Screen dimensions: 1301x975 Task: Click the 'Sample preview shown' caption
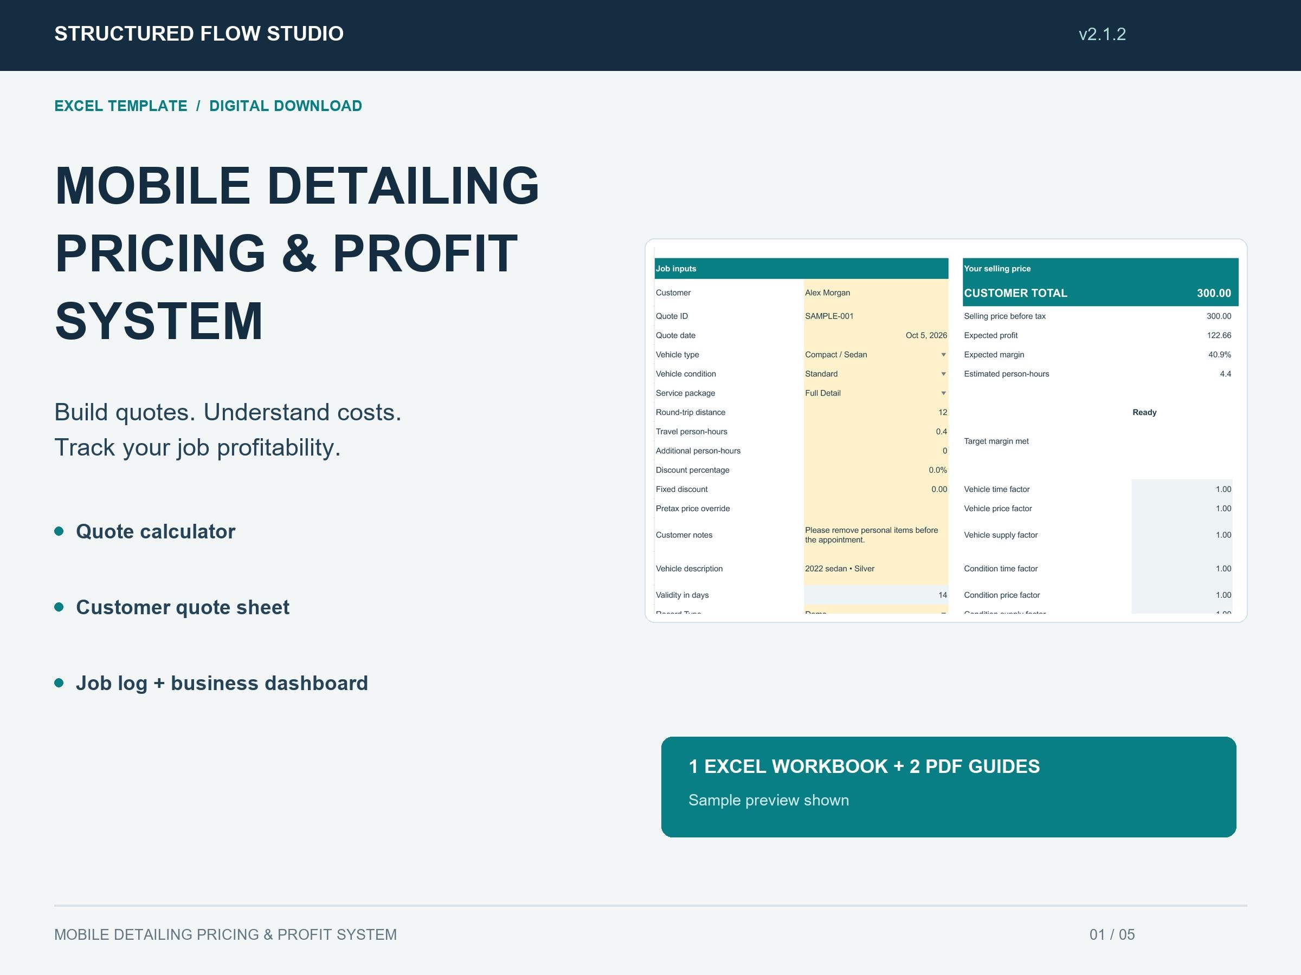pyautogui.click(x=768, y=801)
